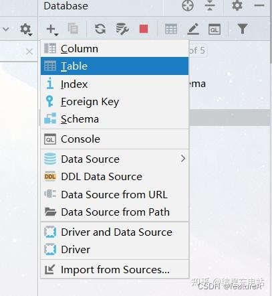Image resolution: width=272 pixels, height=296 pixels.
Task: Hide the Database tool window minimize dash
Action: pyautogui.click(x=259, y=5)
